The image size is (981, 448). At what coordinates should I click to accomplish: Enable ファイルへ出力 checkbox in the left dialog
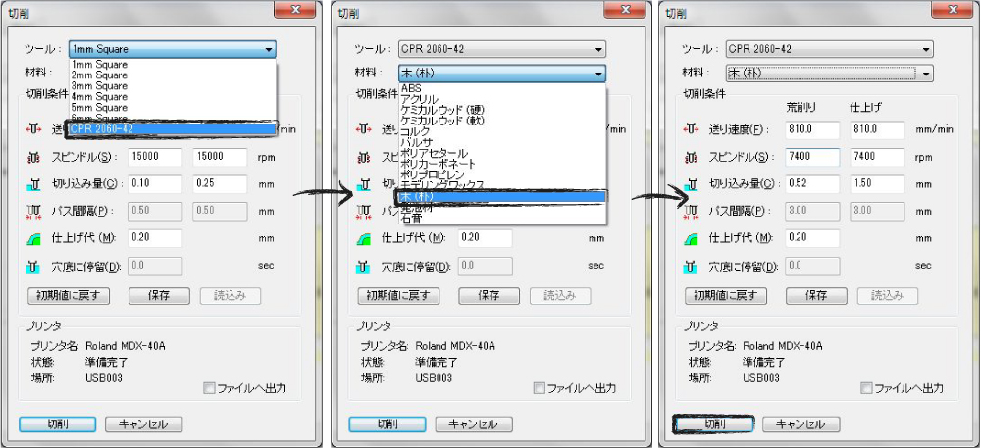(x=209, y=388)
